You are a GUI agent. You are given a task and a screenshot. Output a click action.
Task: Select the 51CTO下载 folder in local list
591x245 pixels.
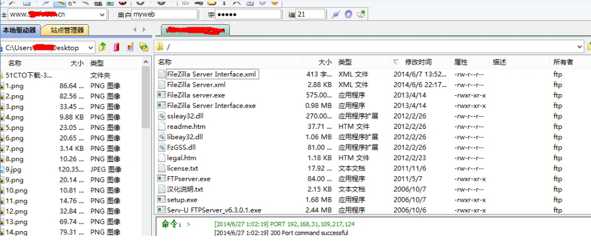(x=28, y=75)
